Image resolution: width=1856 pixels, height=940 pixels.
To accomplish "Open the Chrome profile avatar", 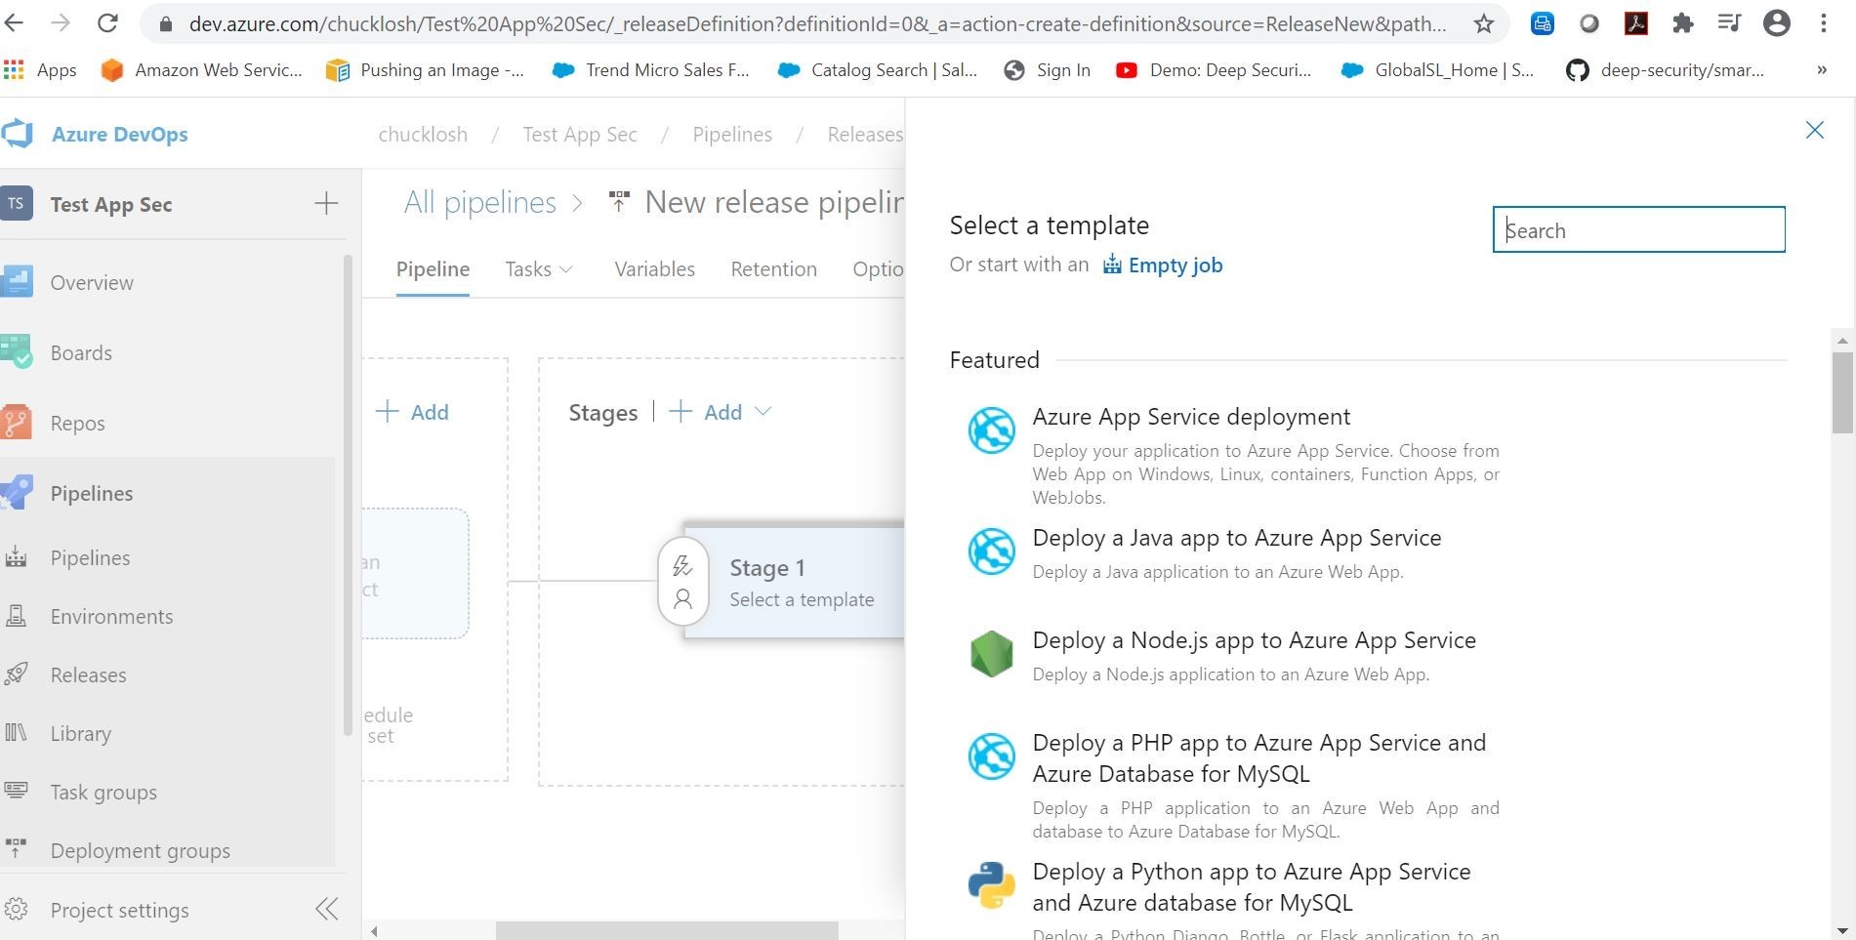I will [x=1777, y=23].
